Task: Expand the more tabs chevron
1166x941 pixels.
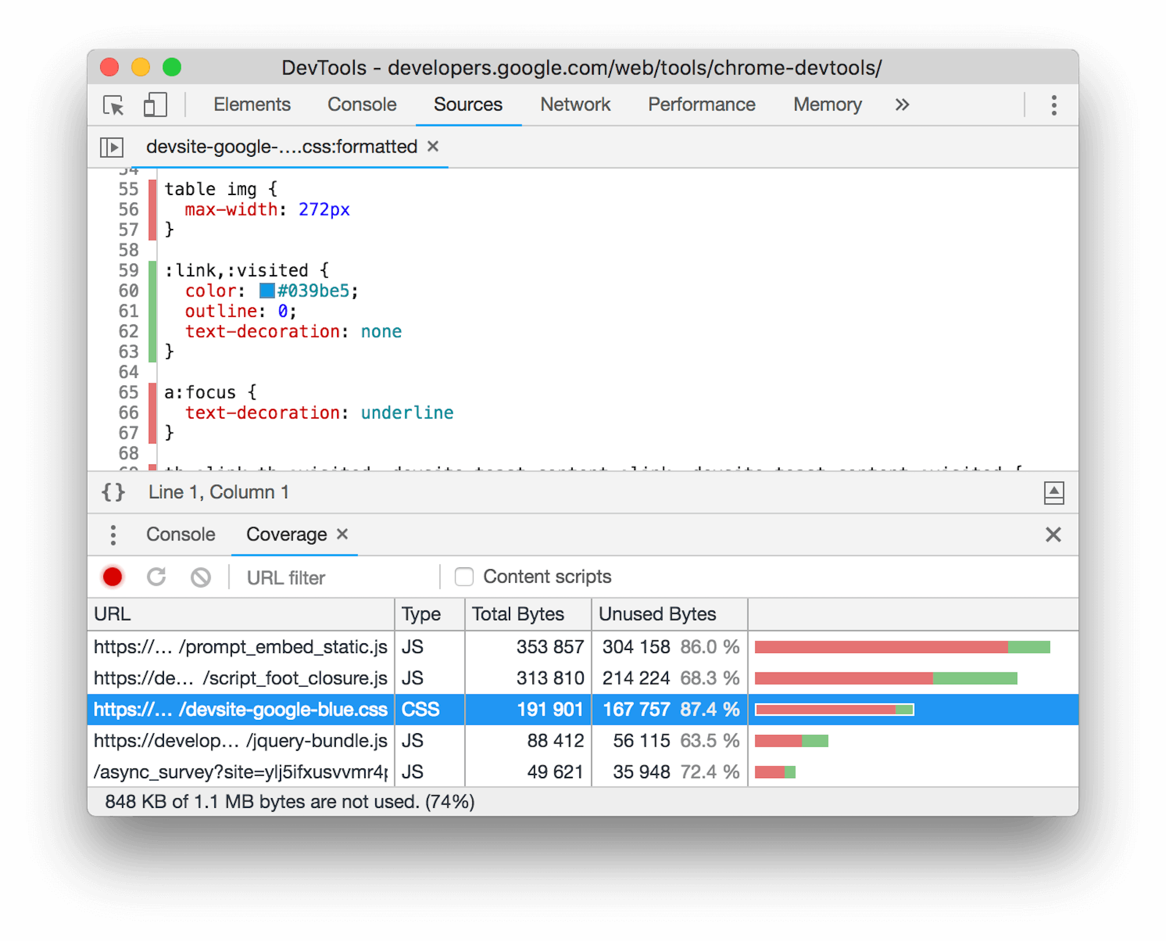Action: 901,104
